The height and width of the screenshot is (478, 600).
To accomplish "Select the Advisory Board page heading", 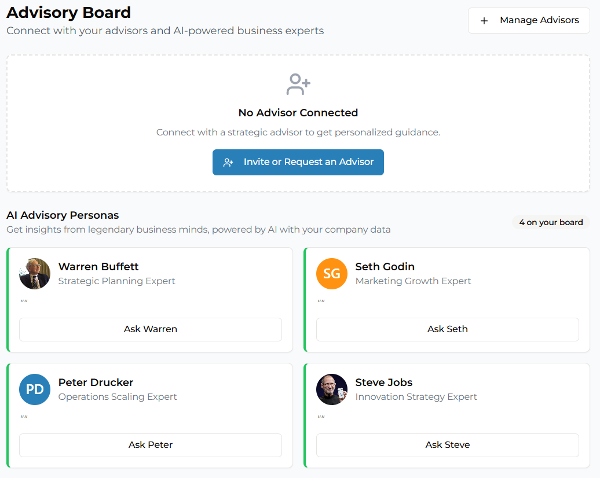I will point(68,12).
